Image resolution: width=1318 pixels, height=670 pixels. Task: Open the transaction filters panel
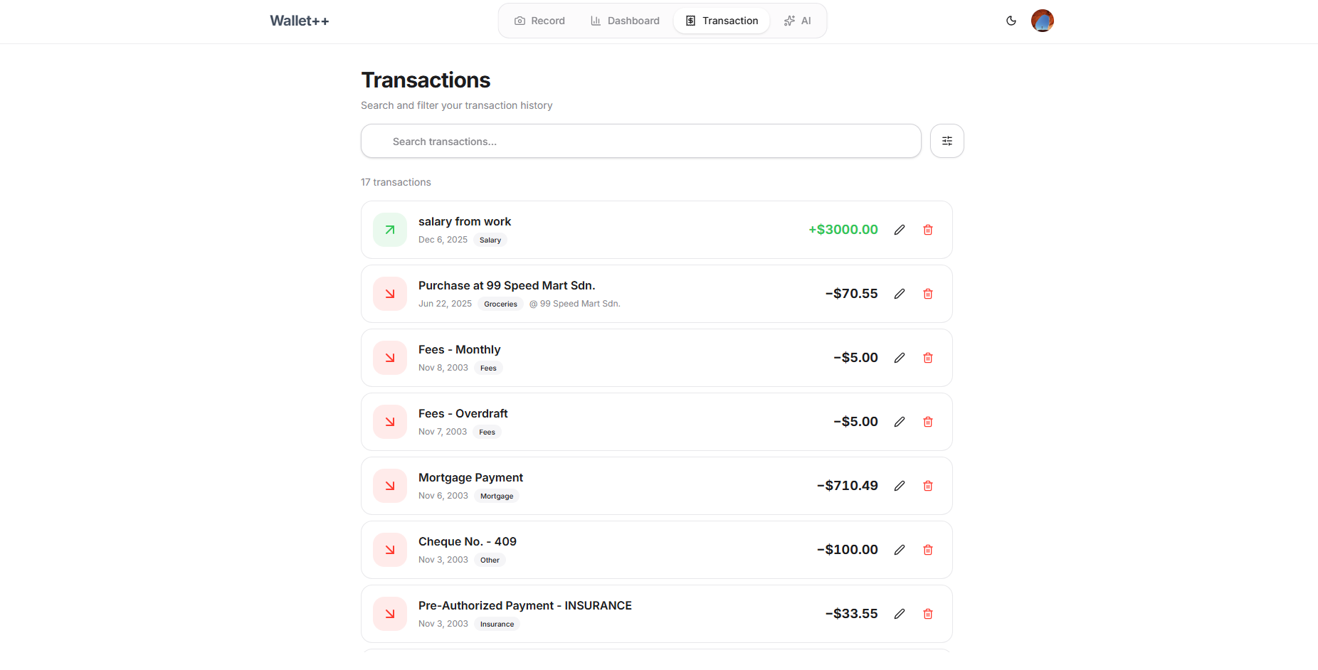947,141
